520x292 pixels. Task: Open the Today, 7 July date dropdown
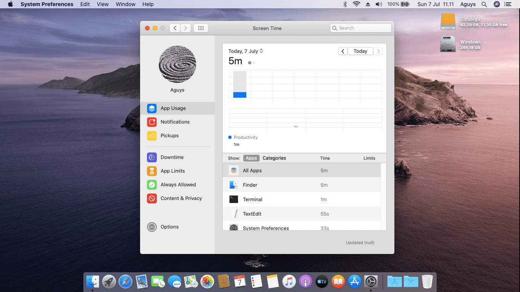point(246,51)
